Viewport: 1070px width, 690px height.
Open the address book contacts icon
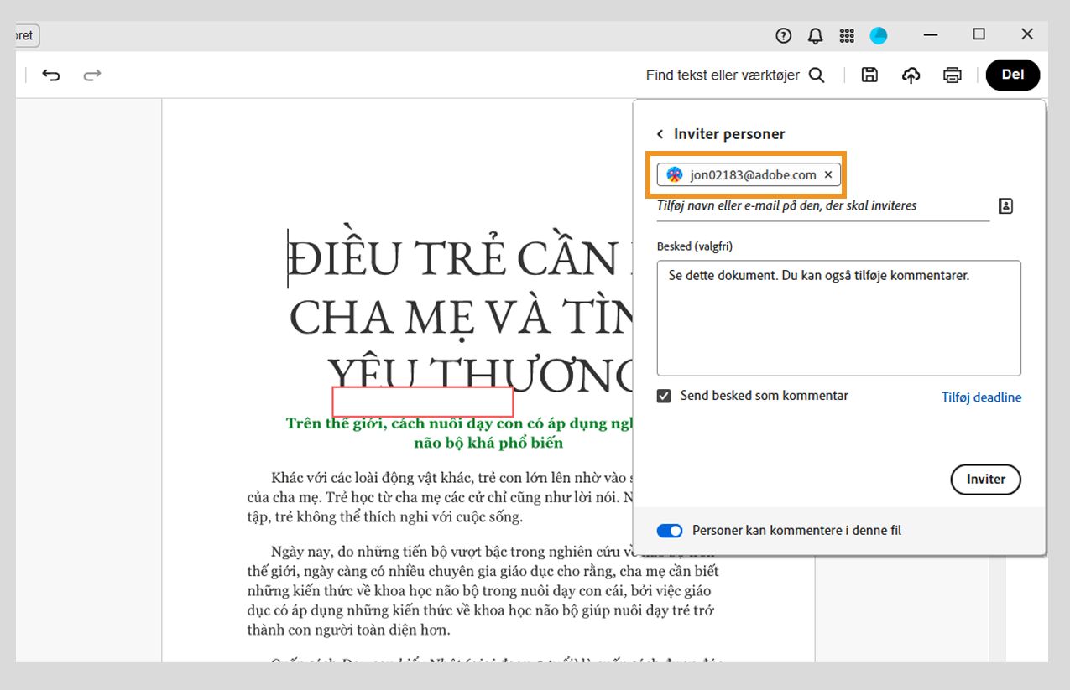point(1005,205)
